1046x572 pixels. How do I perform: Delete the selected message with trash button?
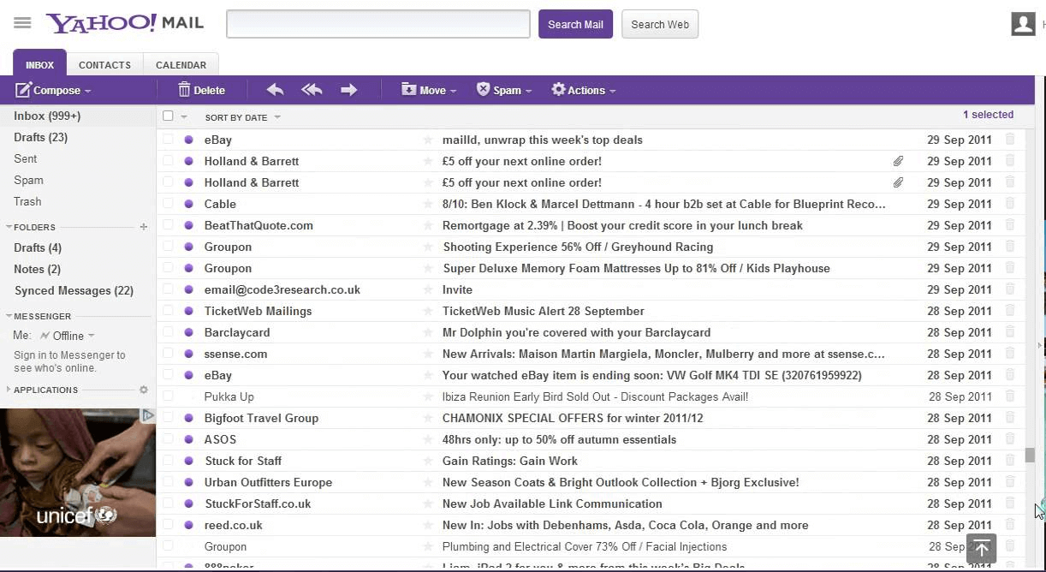pos(201,90)
